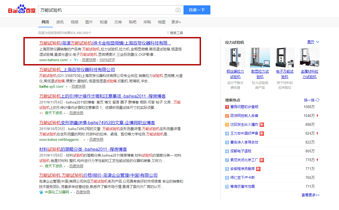Screen dimensions: 339x210
Task: Click 钢丝绳拉力试验机 text link
Action: 235,74
